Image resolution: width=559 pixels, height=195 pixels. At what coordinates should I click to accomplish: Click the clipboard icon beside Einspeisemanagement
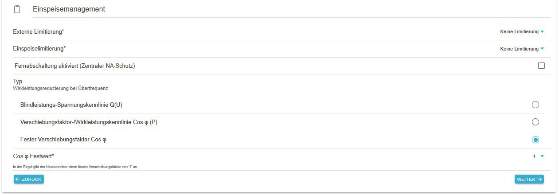[17, 9]
